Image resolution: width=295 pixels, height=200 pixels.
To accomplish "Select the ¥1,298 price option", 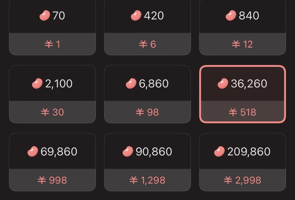I will click(147, 180).
